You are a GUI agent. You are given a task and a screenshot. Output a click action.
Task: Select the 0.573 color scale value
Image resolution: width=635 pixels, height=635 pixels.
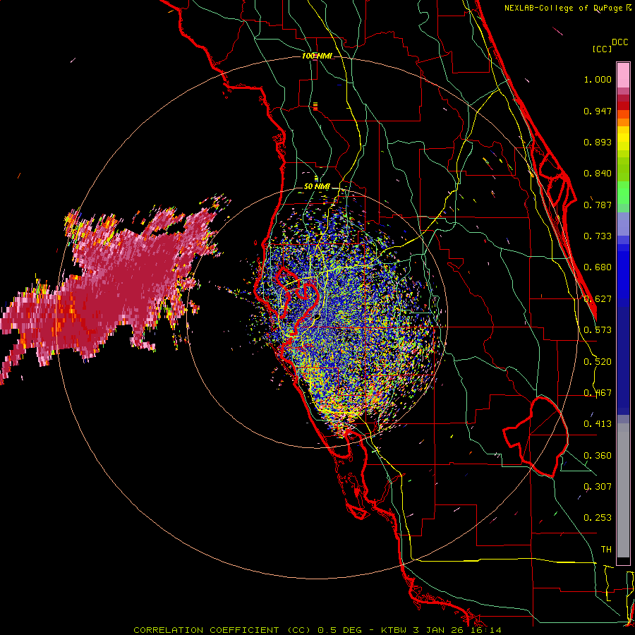(x=598, y=330)
